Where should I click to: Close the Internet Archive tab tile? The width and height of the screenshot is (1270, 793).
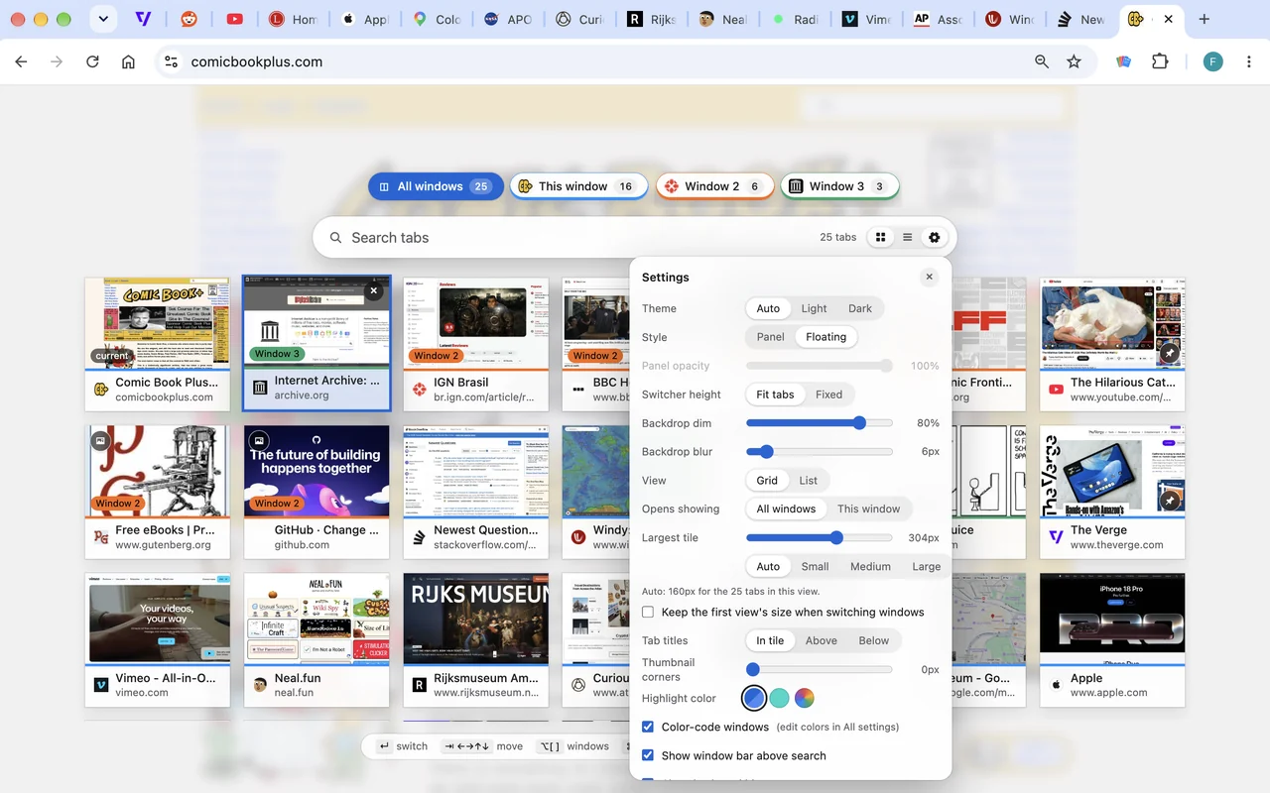[x=373, y=291]
